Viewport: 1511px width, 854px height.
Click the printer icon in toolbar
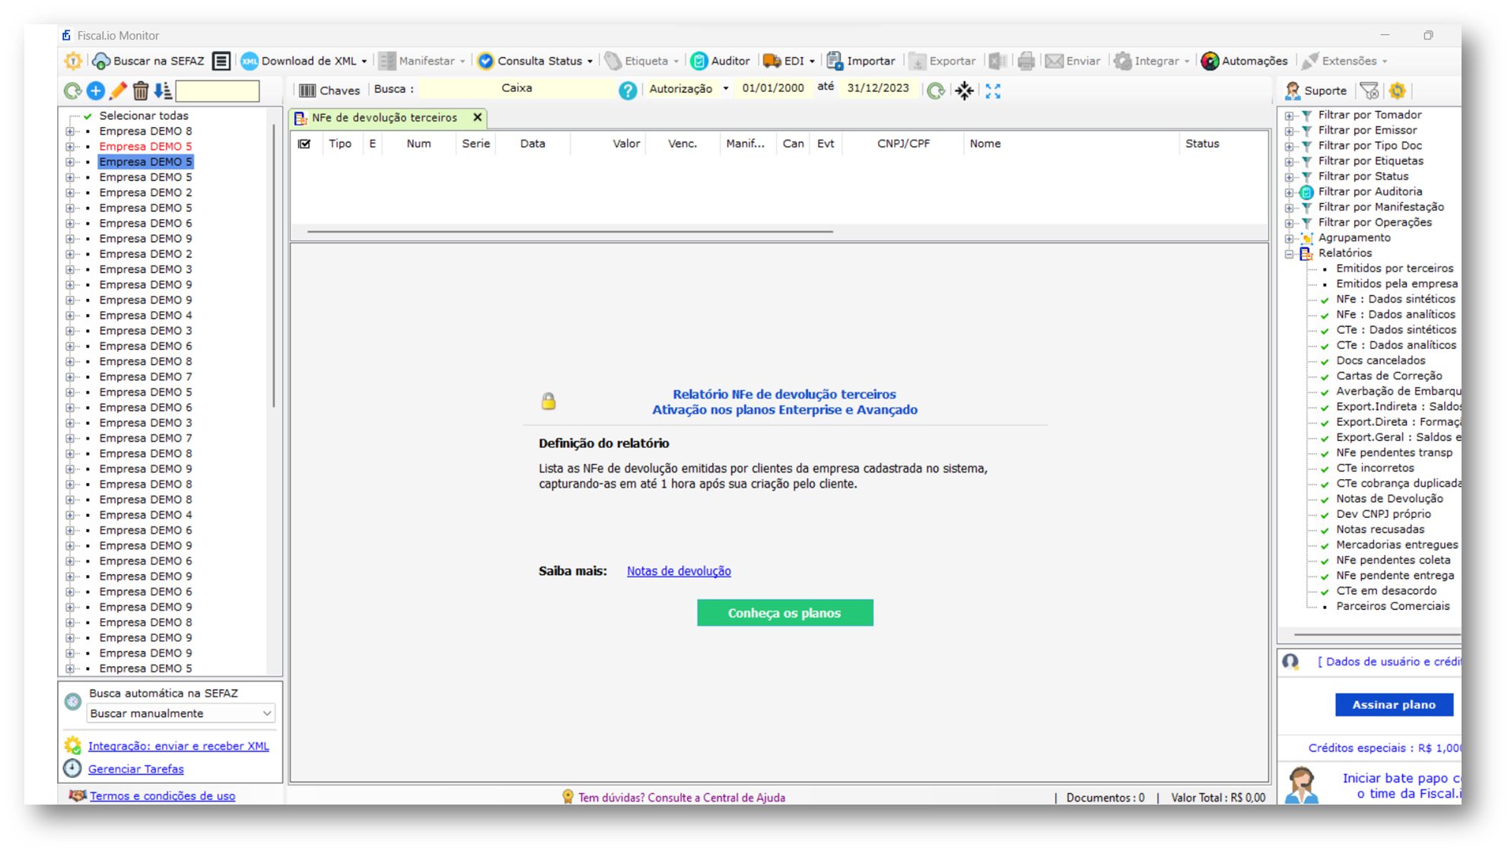point(1026,61)
